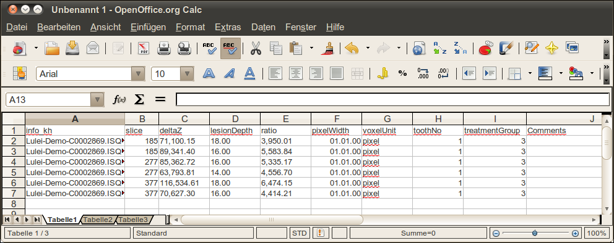Toggle underline formatting

click(x=250, y=73)
